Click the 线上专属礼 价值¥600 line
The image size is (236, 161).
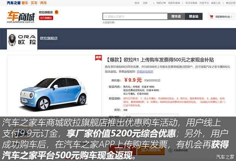(x=136, y=94)
